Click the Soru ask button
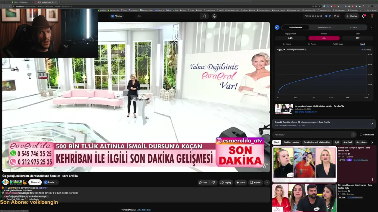Viewport: 378px width, 212px height. (x=240, y=183)
